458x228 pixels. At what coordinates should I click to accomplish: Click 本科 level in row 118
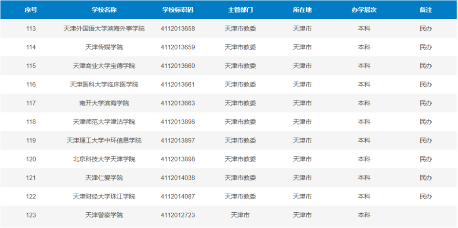point(364,122)
